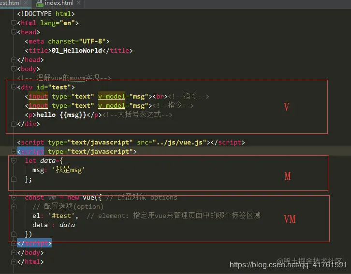Click the element: 指定用vue comment
351x274 pixels.
[x=174, y=216]
